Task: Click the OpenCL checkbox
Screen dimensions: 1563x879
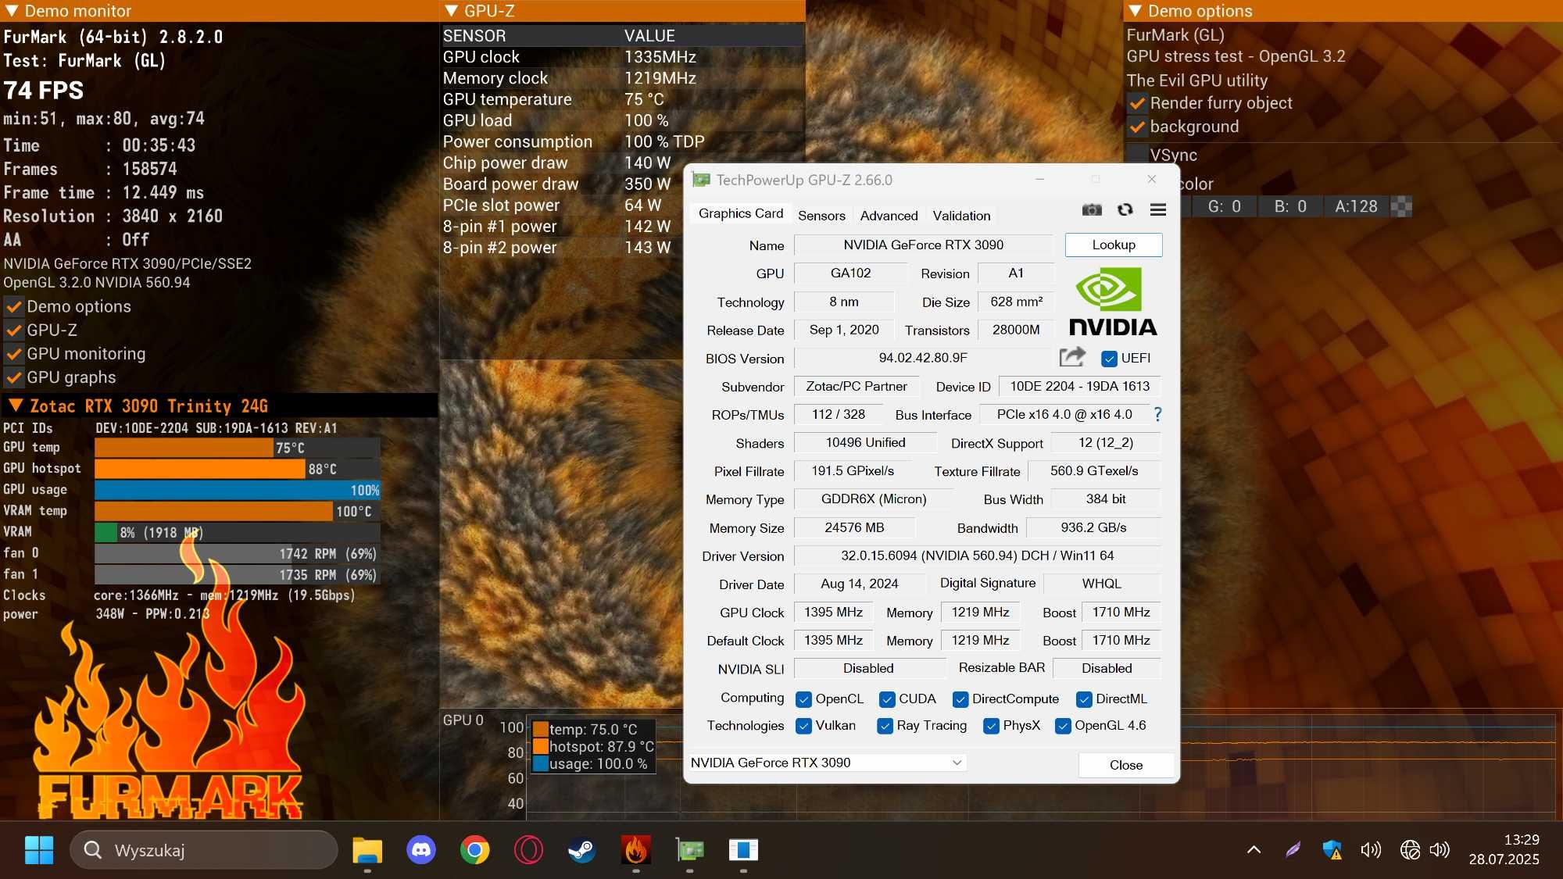Action: click(x=803, y=699)
